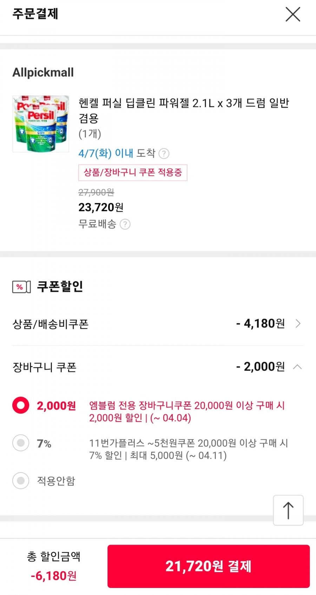This screenshot has width=316, height=595.
Task: Tap the scroll-to-top arrow icon
Action: 288,510
